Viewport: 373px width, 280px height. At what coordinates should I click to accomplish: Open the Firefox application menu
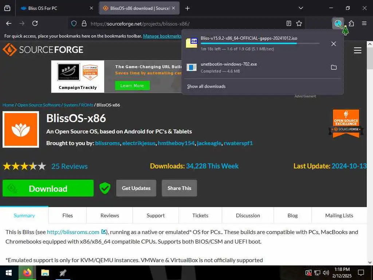tap(364, 23)
